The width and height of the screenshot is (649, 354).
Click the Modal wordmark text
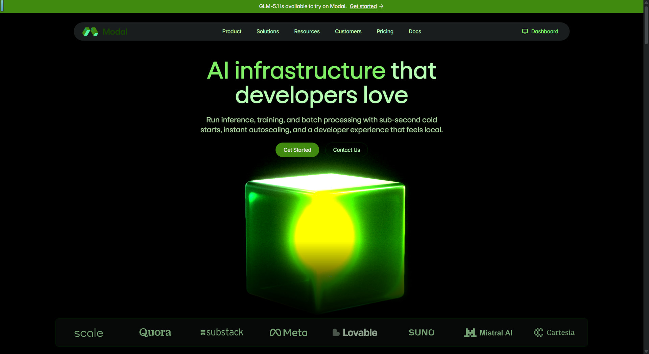115,32
